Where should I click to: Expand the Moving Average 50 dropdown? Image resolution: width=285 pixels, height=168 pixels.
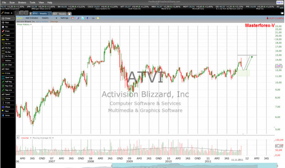click(43, 138)
